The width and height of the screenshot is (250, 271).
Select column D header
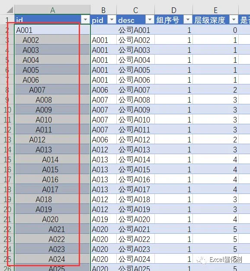174,10
